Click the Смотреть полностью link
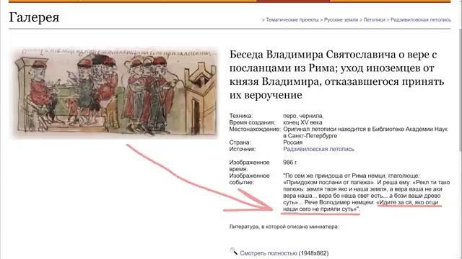The width and height of the screenshot is (462, 259). (x=269, y=253)
